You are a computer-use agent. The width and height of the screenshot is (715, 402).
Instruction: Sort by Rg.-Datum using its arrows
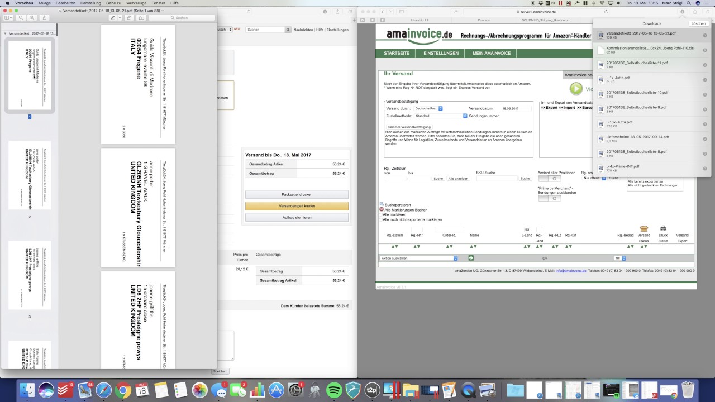(x=394, y=246)
